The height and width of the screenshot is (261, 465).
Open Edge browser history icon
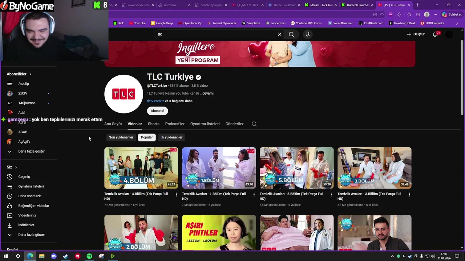pyautogui.click(x=418, y=14)
